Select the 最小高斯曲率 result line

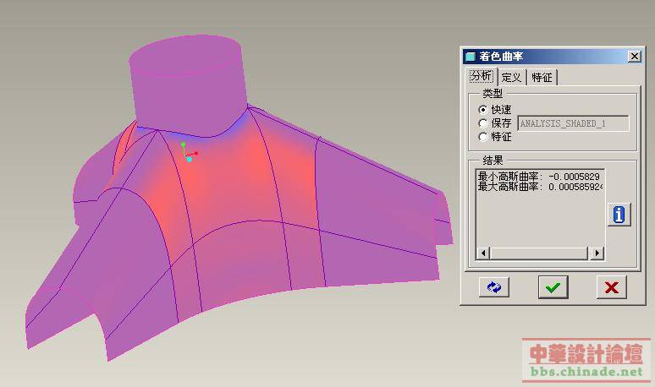539,176
